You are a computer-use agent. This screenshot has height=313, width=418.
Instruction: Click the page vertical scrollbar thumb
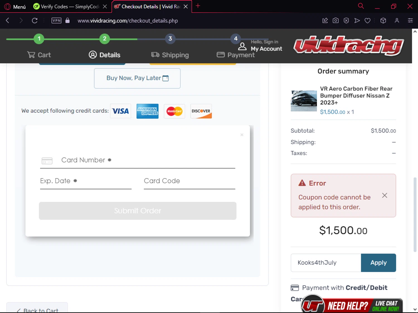click(415, 214)
